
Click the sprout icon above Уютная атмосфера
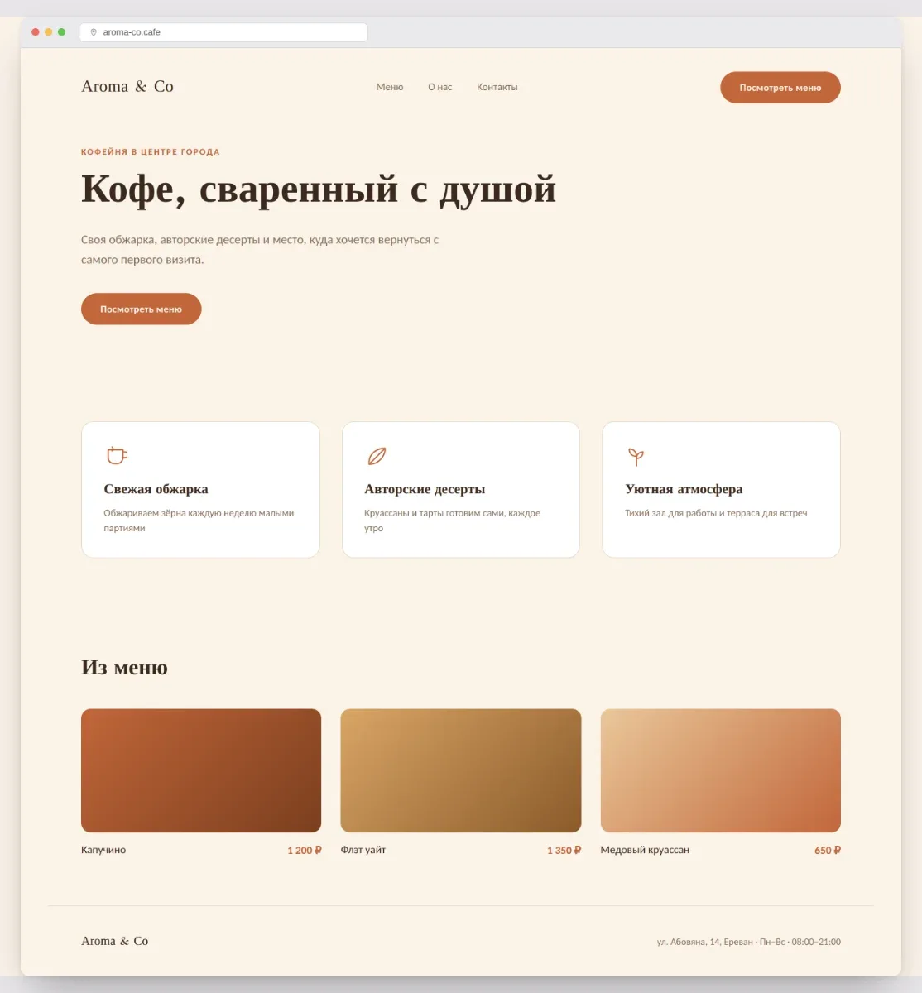click(x=636, y=456)
